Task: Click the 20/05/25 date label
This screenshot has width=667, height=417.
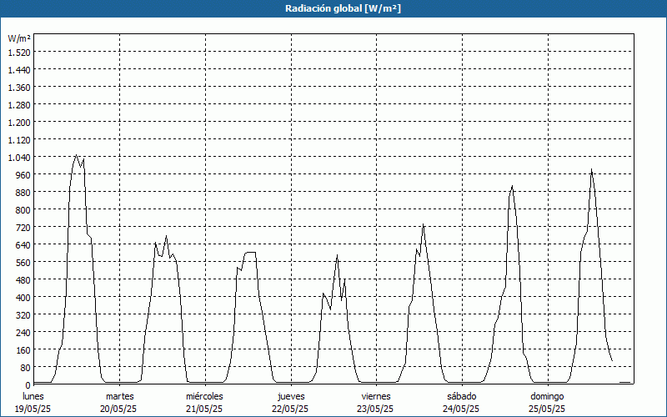Action: click(118, 409)
